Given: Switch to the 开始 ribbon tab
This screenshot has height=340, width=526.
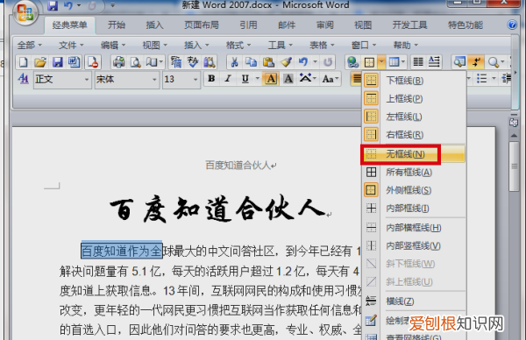Looking at the screenshot, I should click(x=117, y=25).
